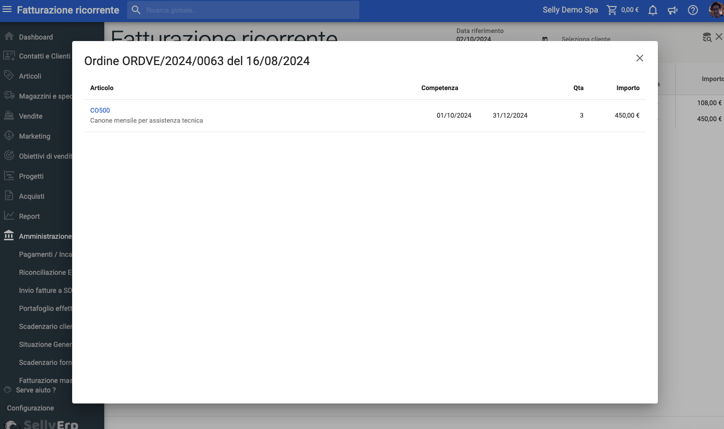Click the background search-database filter icon

click(707, 37)
